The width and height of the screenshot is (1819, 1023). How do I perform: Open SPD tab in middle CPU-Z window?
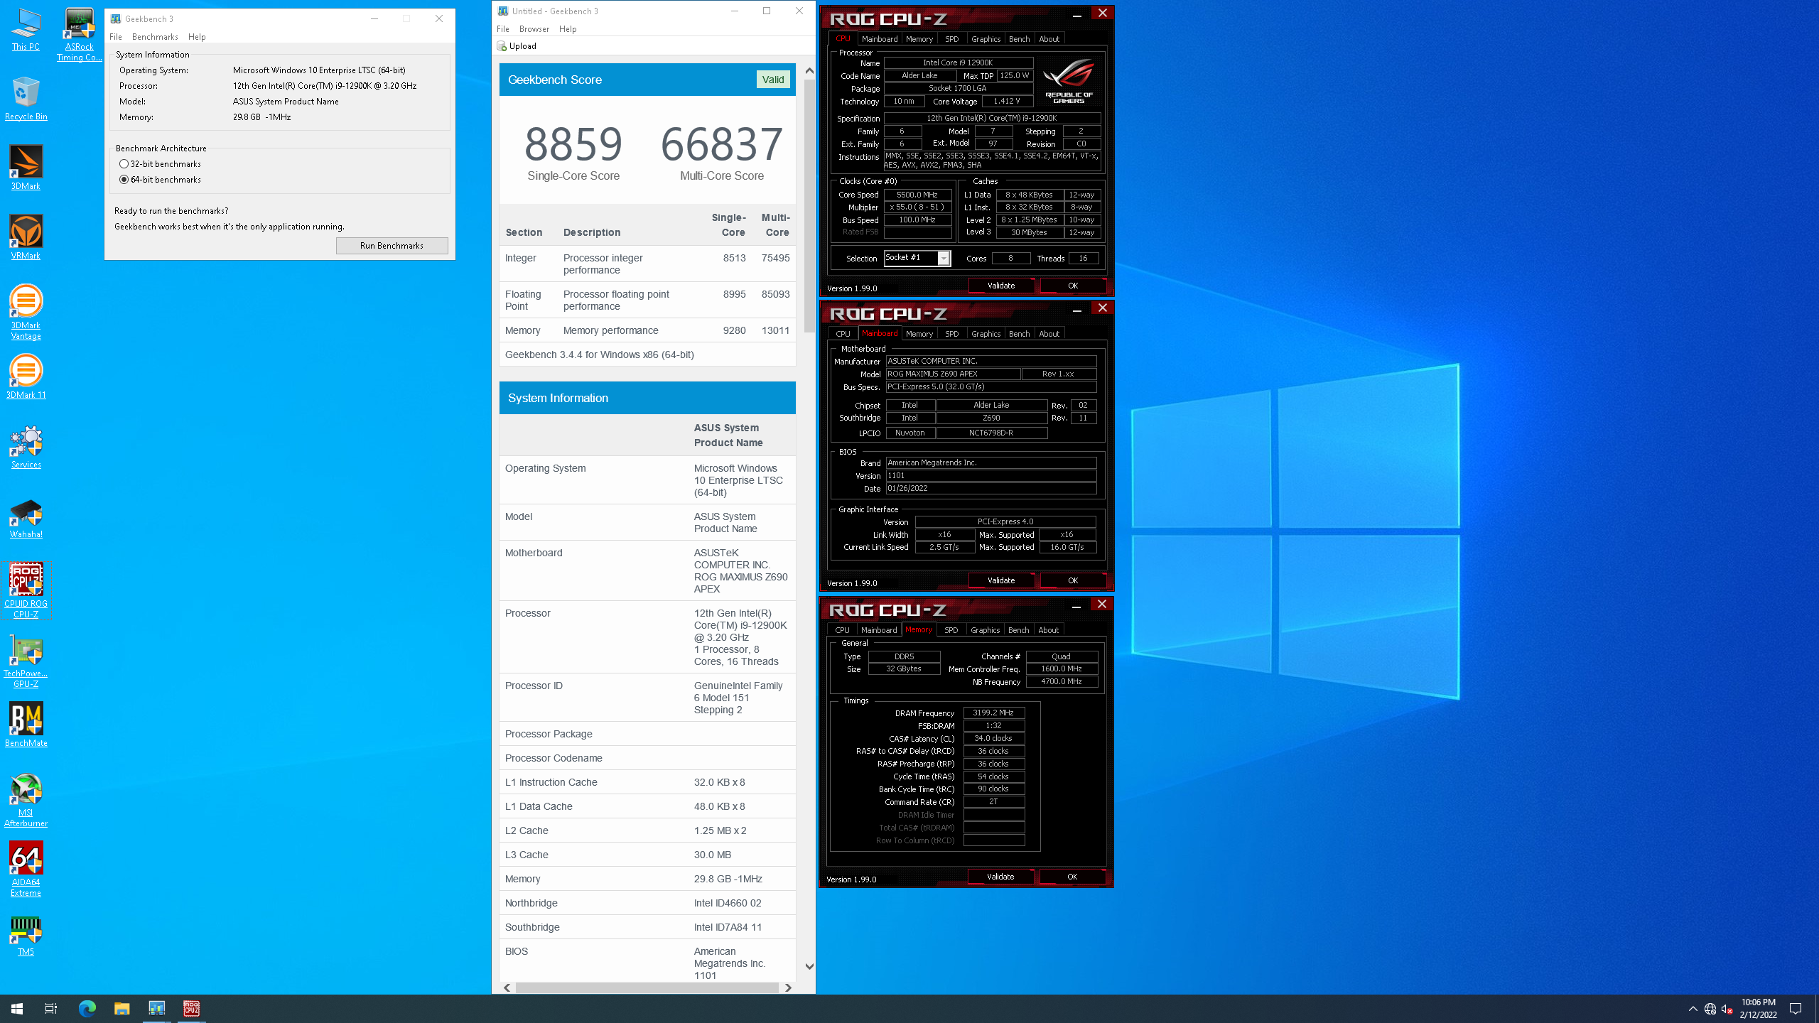(952, 334)
